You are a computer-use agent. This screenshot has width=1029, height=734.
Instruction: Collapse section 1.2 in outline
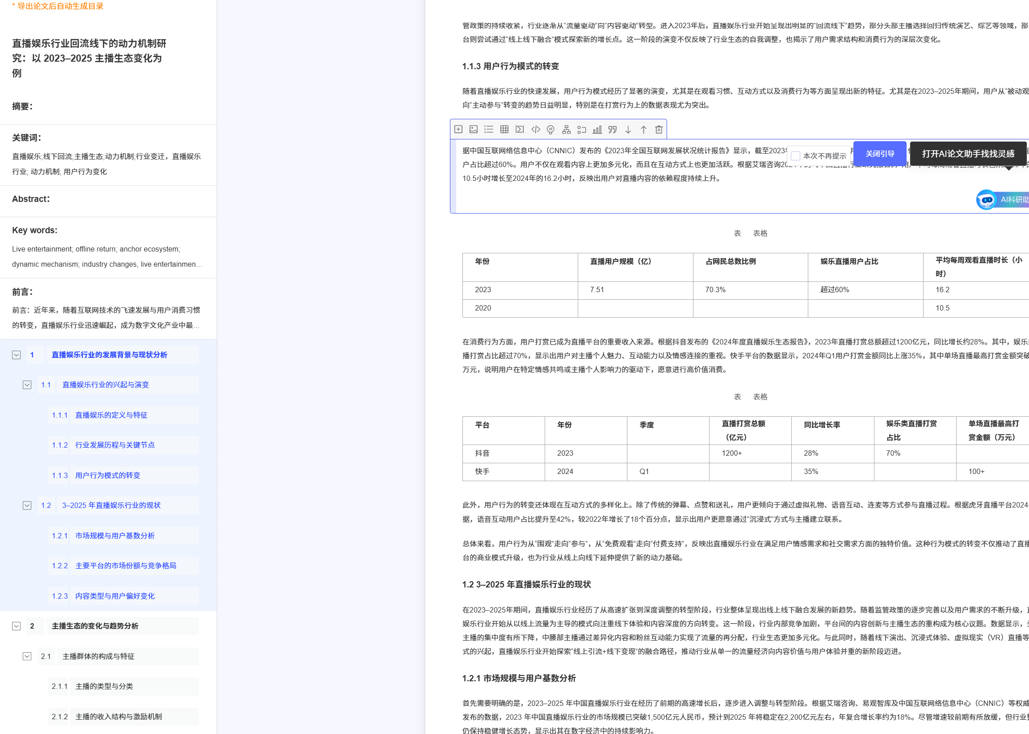tap(27, 505)
